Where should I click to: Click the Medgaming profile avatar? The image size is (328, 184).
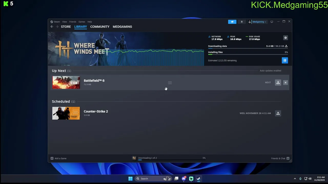(250, 22)
